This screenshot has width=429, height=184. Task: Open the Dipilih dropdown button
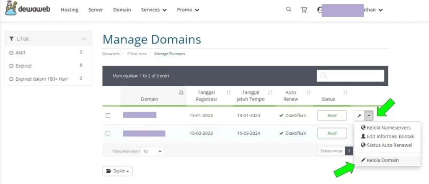117,171
